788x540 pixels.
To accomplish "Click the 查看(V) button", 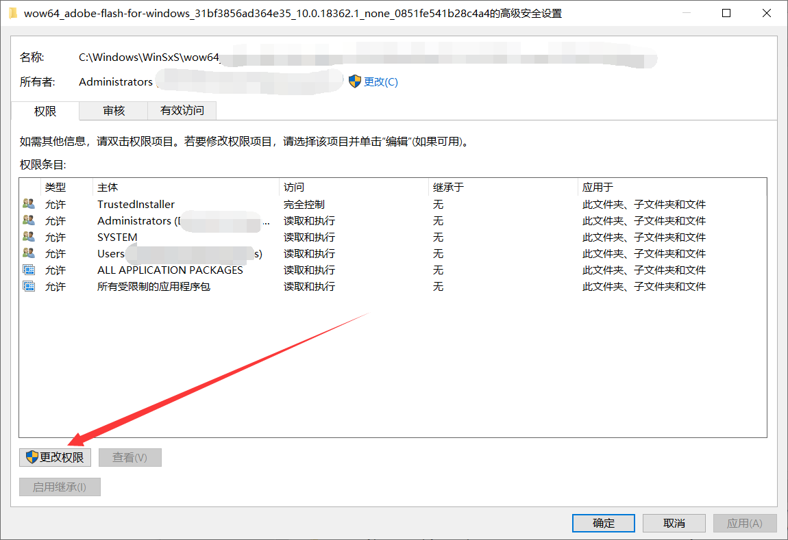I will (130, 457).
